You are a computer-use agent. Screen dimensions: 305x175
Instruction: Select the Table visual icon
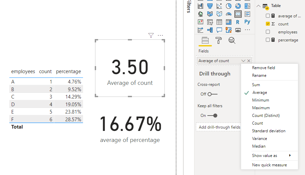(x=219, y=22)
